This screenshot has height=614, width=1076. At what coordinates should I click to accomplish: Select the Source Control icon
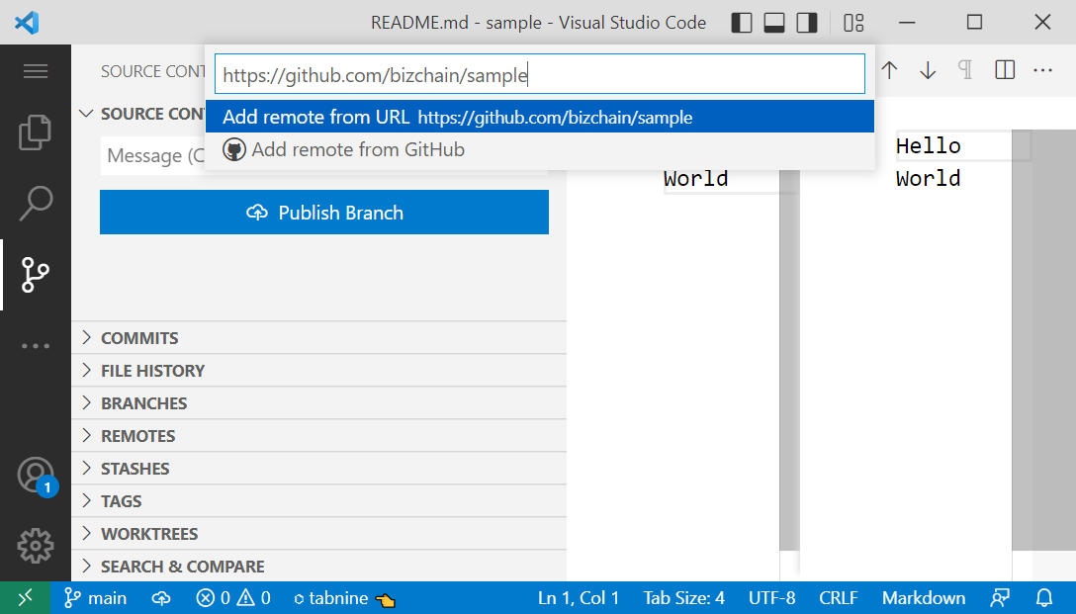(36, 275)
